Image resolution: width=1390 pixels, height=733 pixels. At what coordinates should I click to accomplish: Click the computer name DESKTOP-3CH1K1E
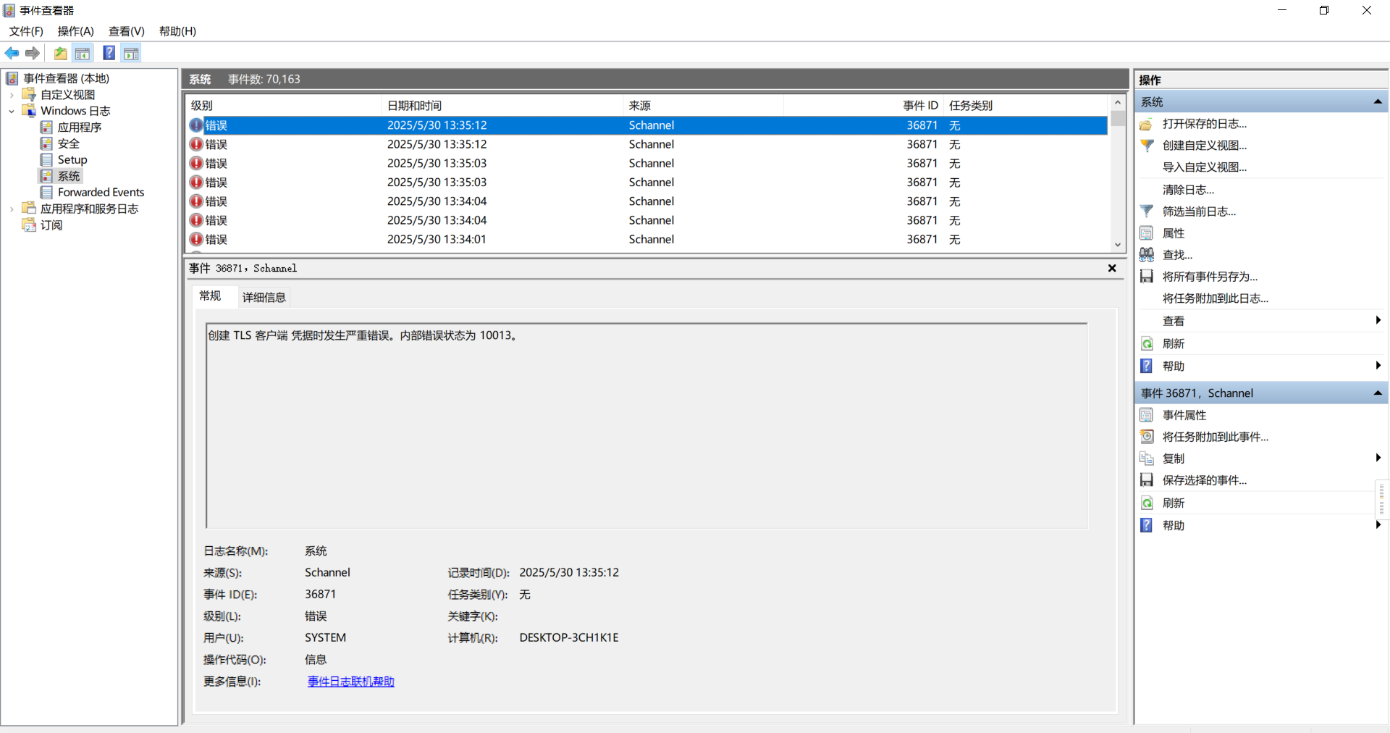click(x=569, y=638)
